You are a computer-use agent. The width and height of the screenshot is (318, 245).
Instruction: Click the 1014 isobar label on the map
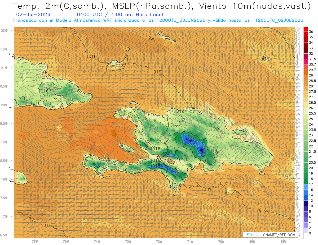(46, 225)
